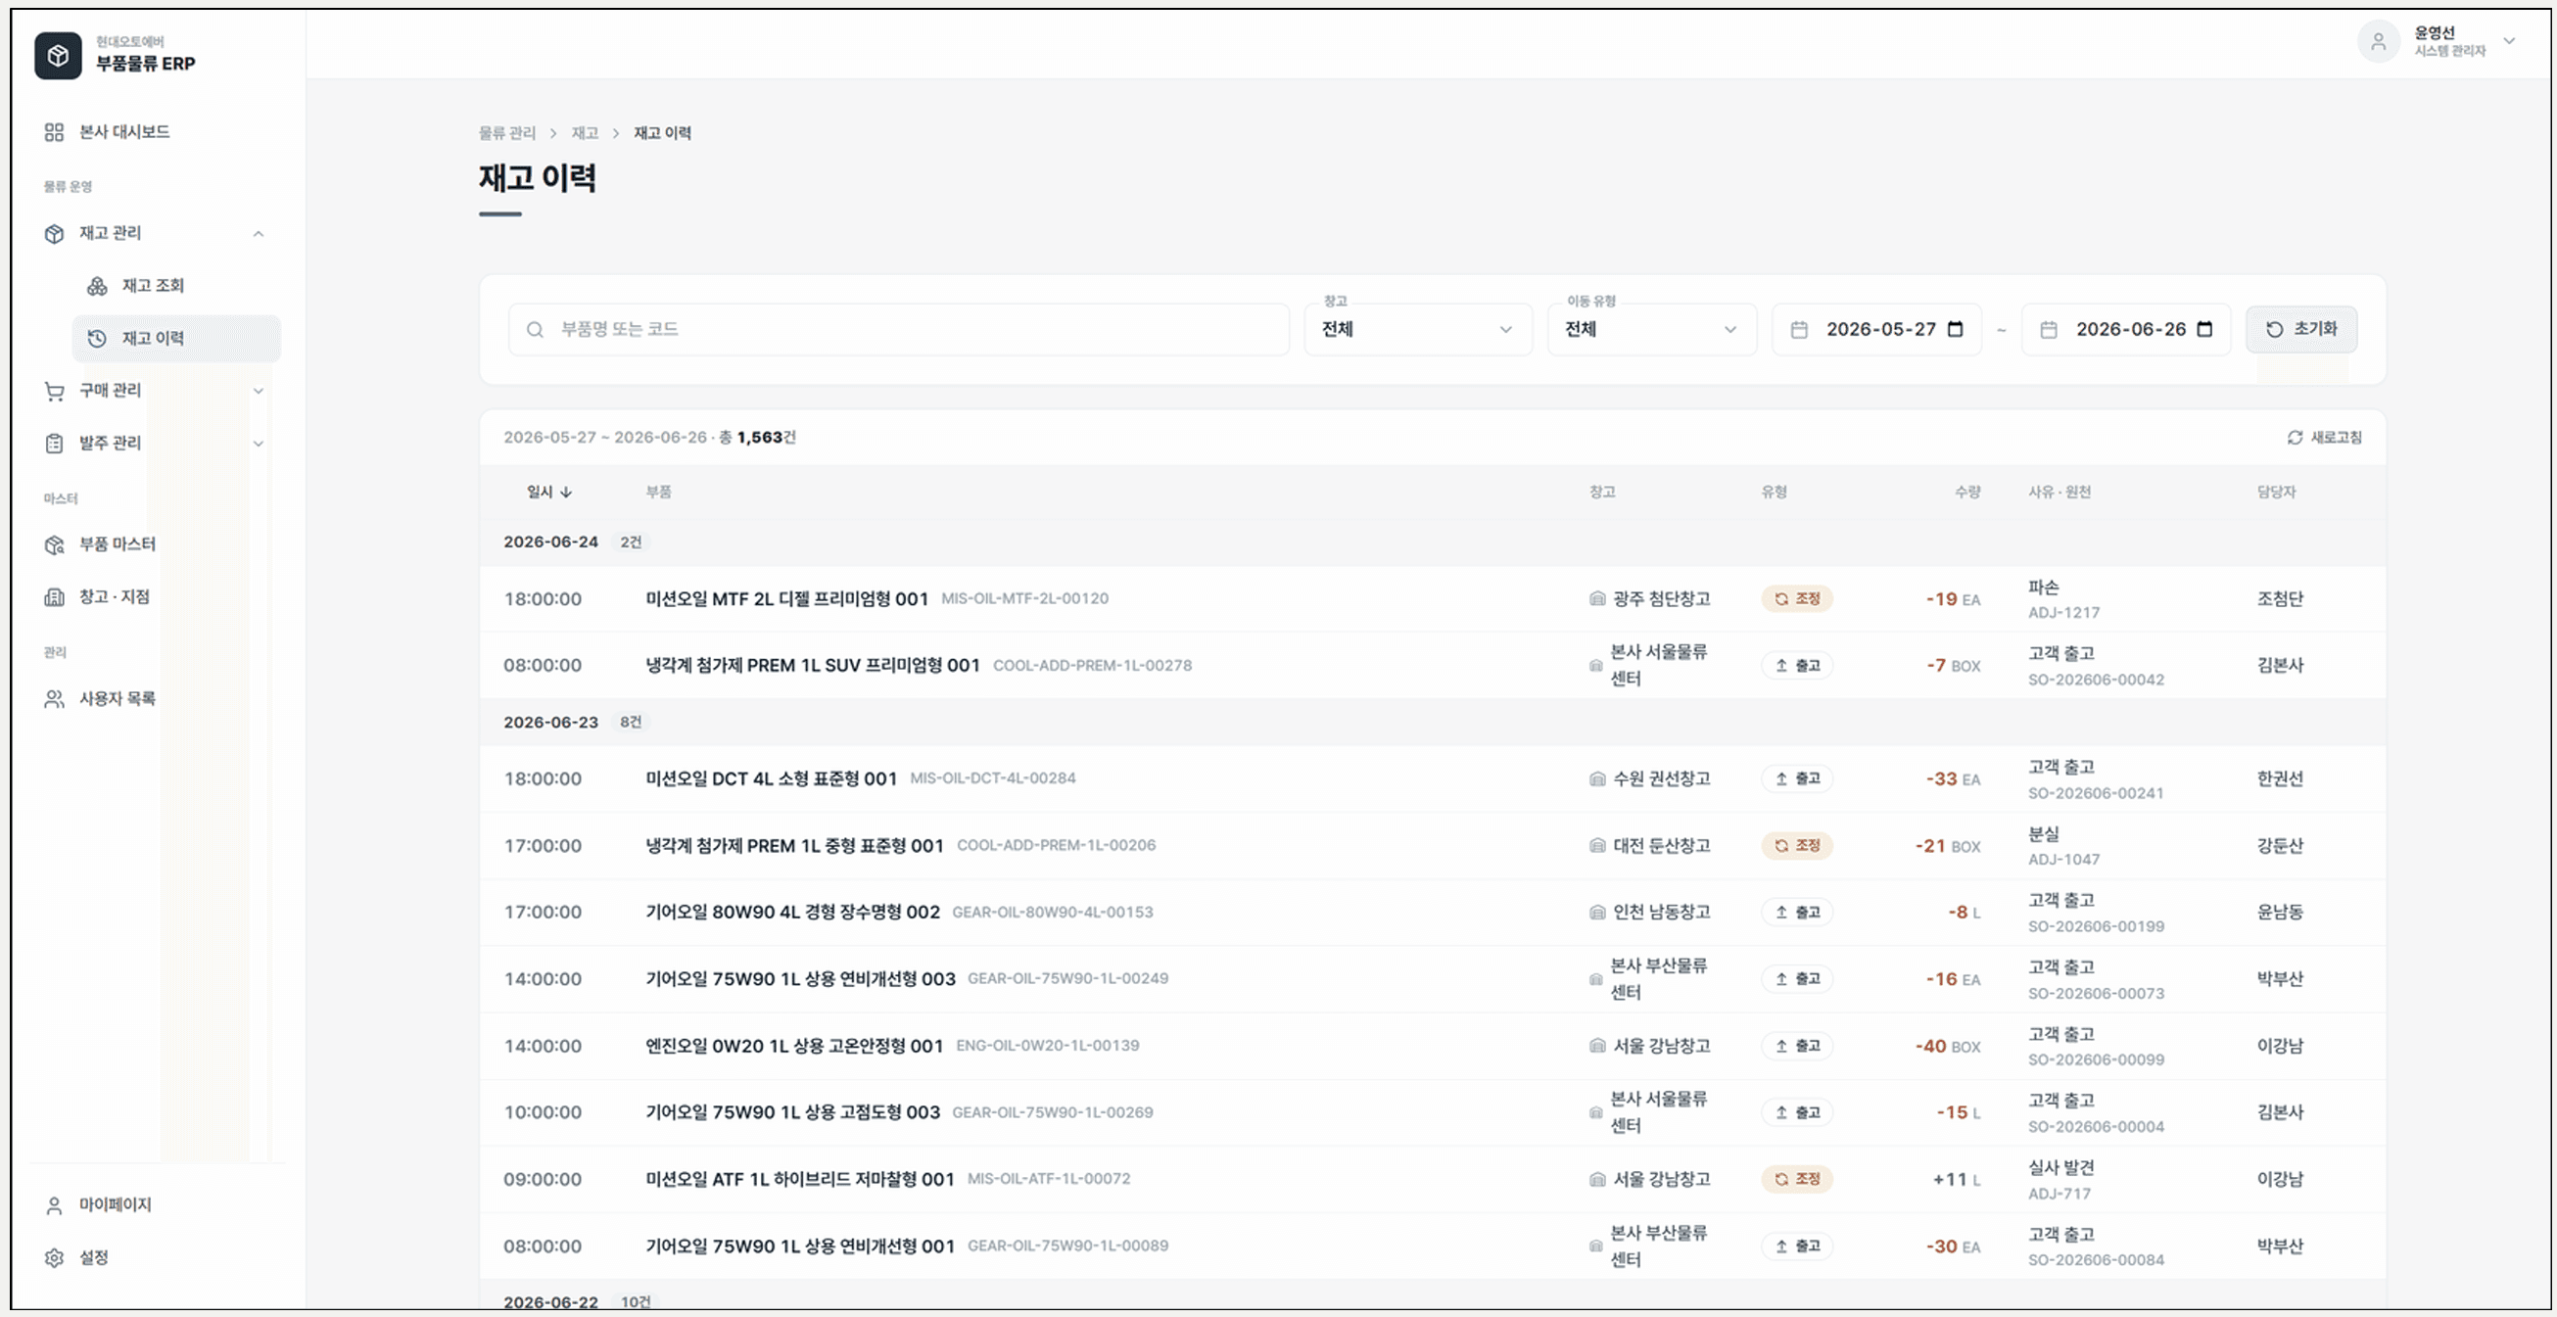This screenshot has width=2557, height=1317.
Task: Click the 조정 badge for ADJ-1047
Action: click(x=1797, y=847)
